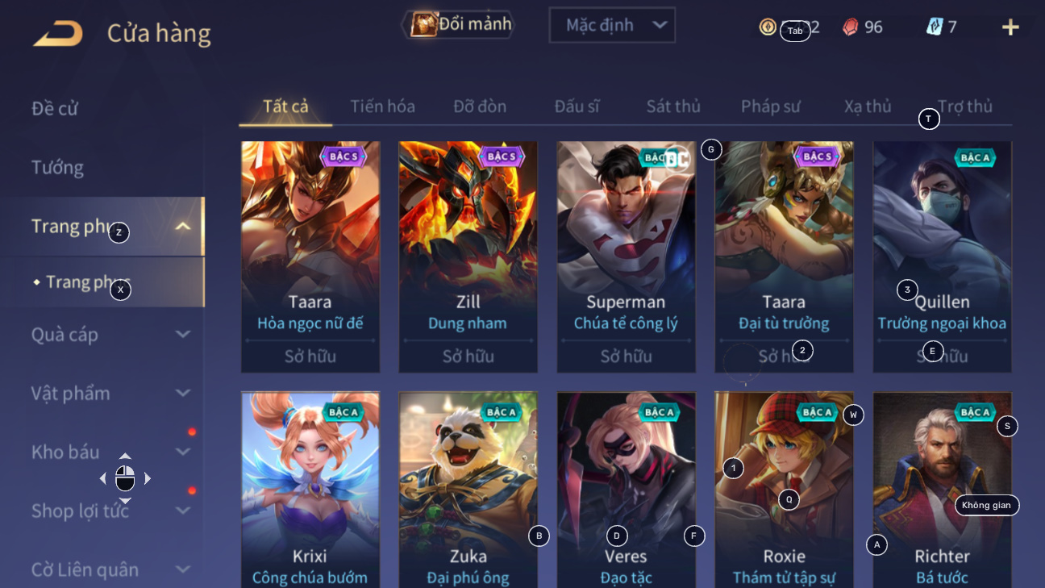Screen dimensions: 1045x588
Task: Expand the Quà cáp sidebar section
Action: [183, 334]
